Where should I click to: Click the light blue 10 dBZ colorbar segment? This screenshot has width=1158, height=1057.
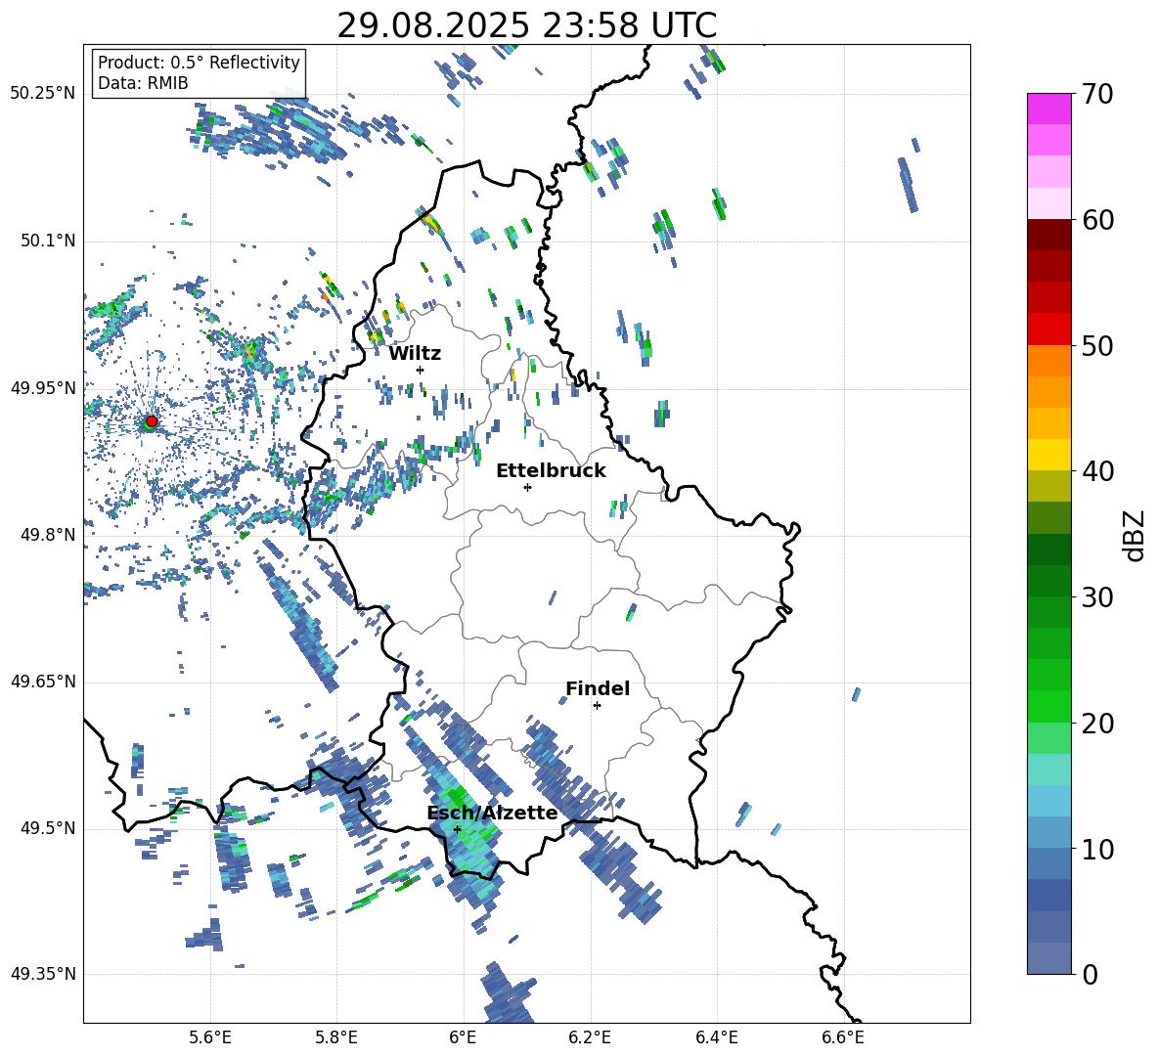1049,833
